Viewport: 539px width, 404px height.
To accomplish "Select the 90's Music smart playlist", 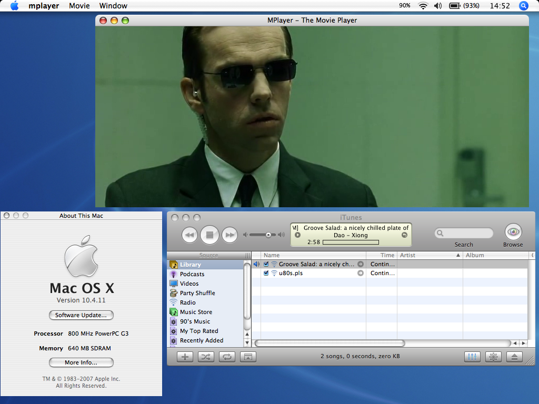I will click(x=206, y=321).
